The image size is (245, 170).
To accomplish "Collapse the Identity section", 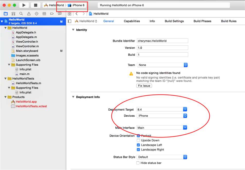I will coord(73,29).
